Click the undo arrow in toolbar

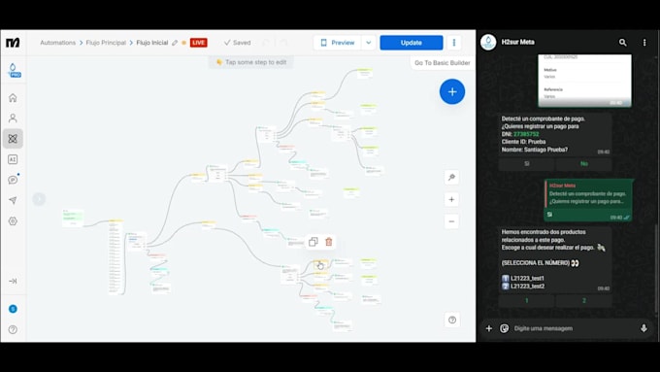[266, 43]
